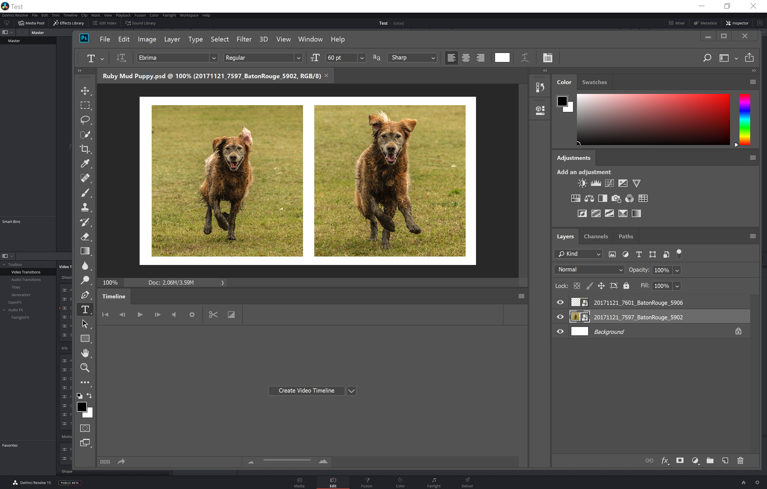767x489 pixels.
Task: Add a Levels adjustment
Action: tap(596, 183)
